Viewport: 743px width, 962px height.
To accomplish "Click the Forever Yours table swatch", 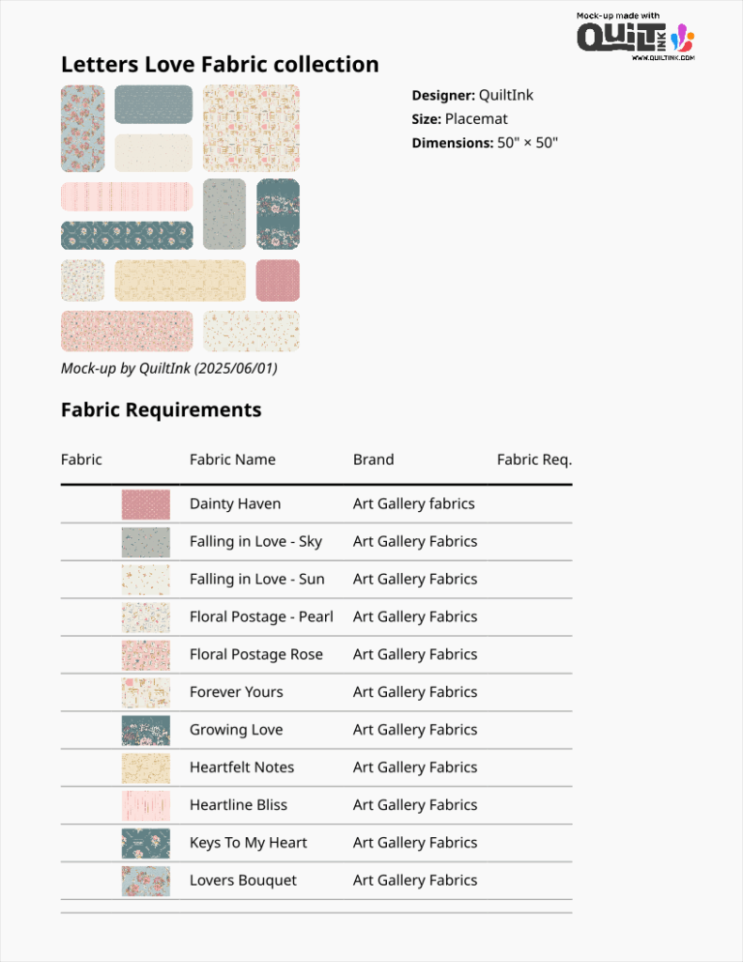I will pos(146,692).
